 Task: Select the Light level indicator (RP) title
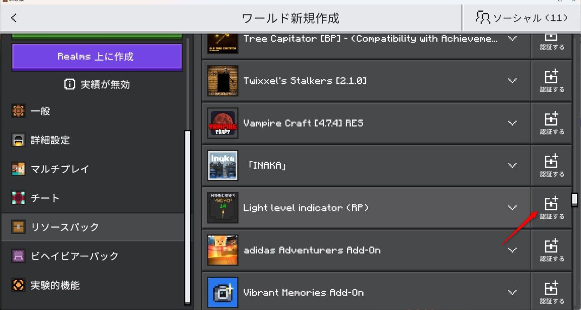pyautogui.click(x=305, y=208)
